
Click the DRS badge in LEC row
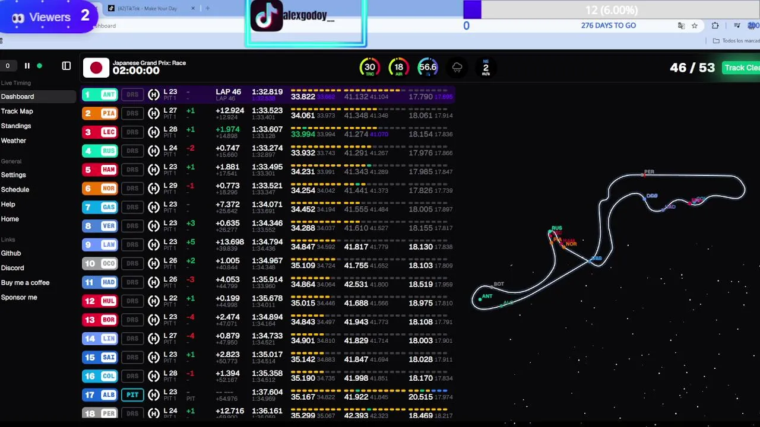pos(132,132)
